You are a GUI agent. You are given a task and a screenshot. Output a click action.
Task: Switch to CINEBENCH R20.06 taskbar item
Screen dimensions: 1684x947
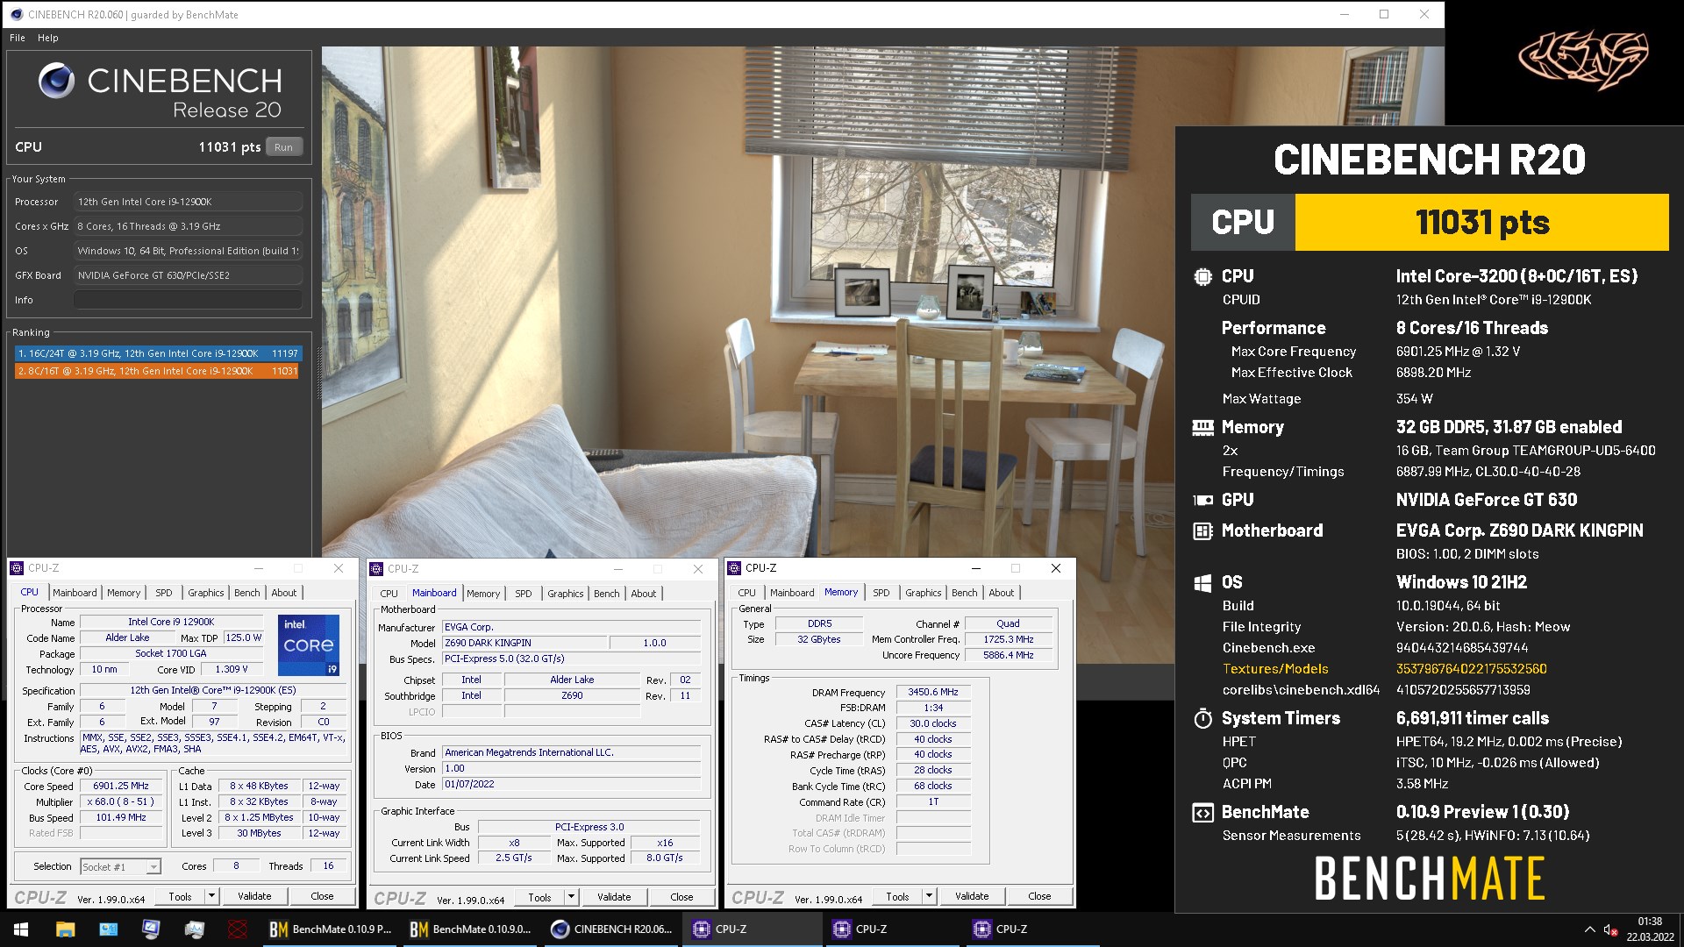point(610,929)
